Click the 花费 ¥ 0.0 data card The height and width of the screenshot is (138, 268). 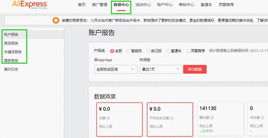pyautogui.click(x=119, y=119)
